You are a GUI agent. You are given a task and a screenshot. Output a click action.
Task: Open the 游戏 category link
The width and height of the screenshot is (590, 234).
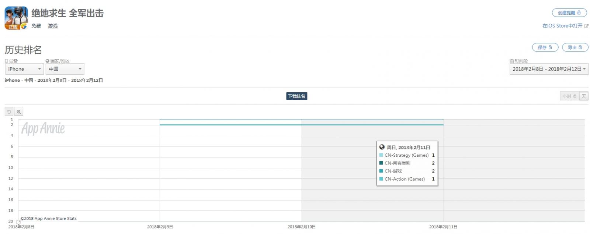point(53,26)
